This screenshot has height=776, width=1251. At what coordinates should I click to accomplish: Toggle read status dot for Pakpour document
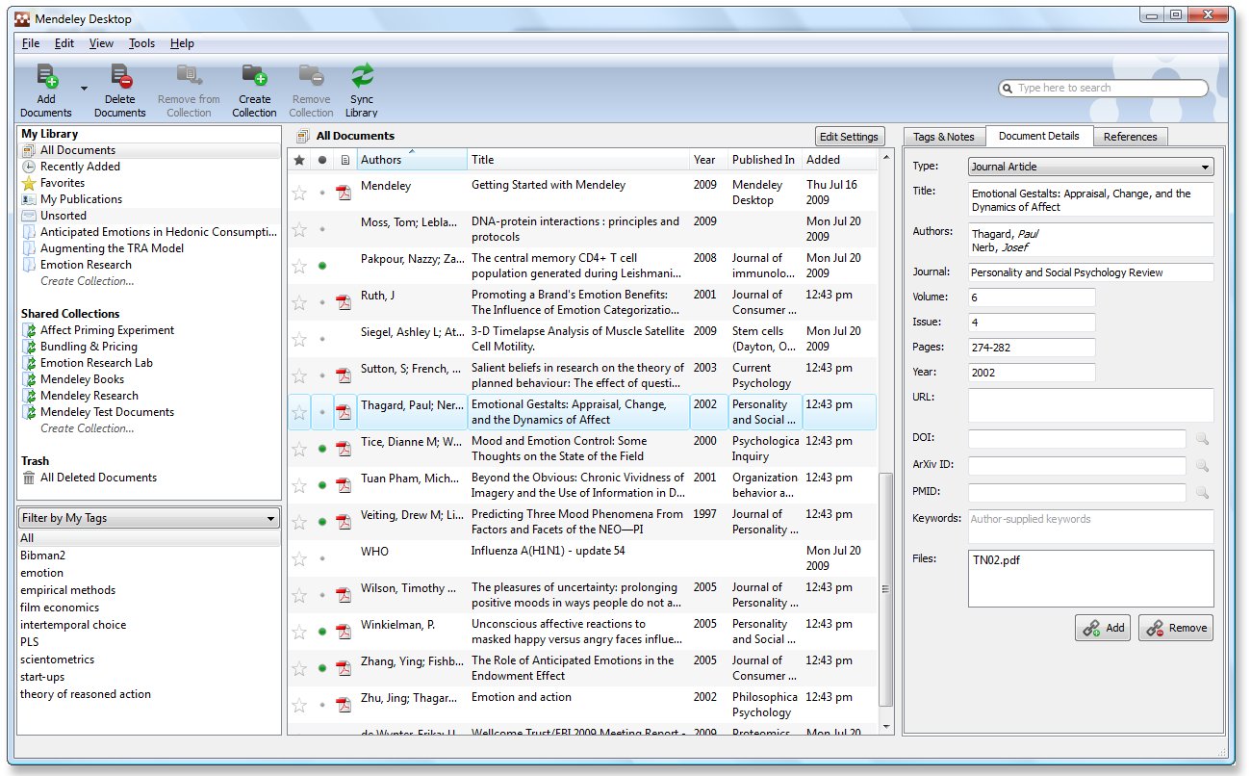click(x=322, y=266)
